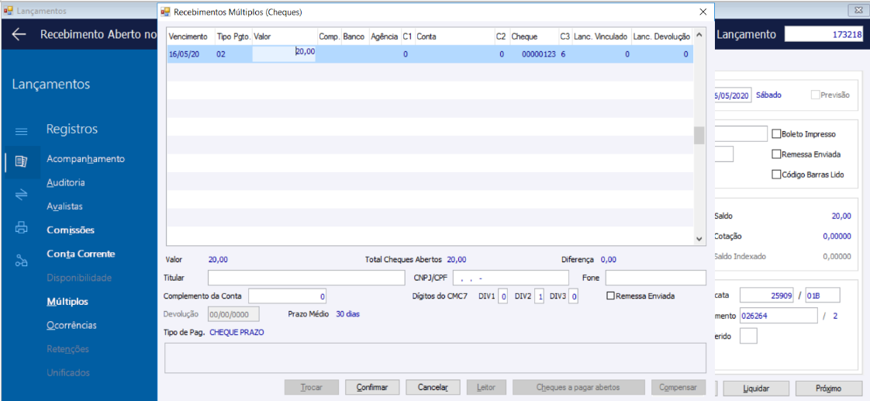Go to Conta Corrente
The width and height of the screenshot is (870, 401).
pyautogui.click(x=81, y=254)
